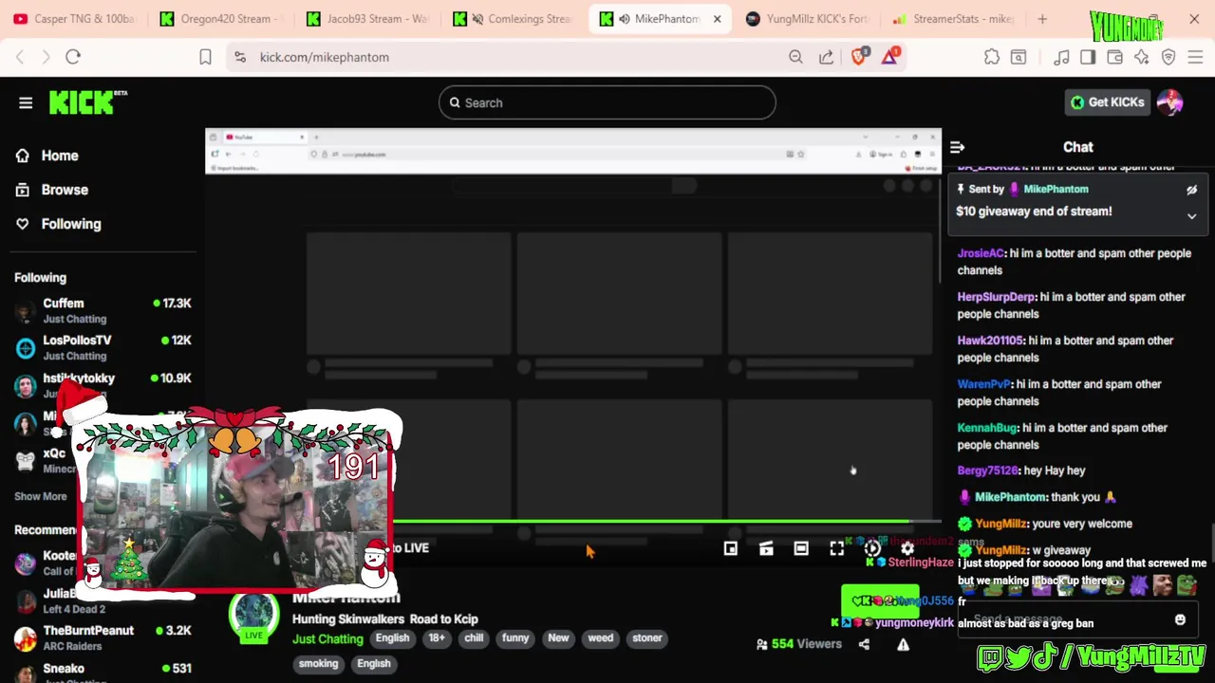The width and height of the screenshot is (1215, 683).
Task: Reload the current page
Action: pos(73,57)
